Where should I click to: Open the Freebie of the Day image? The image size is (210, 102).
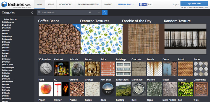point(143,39)
